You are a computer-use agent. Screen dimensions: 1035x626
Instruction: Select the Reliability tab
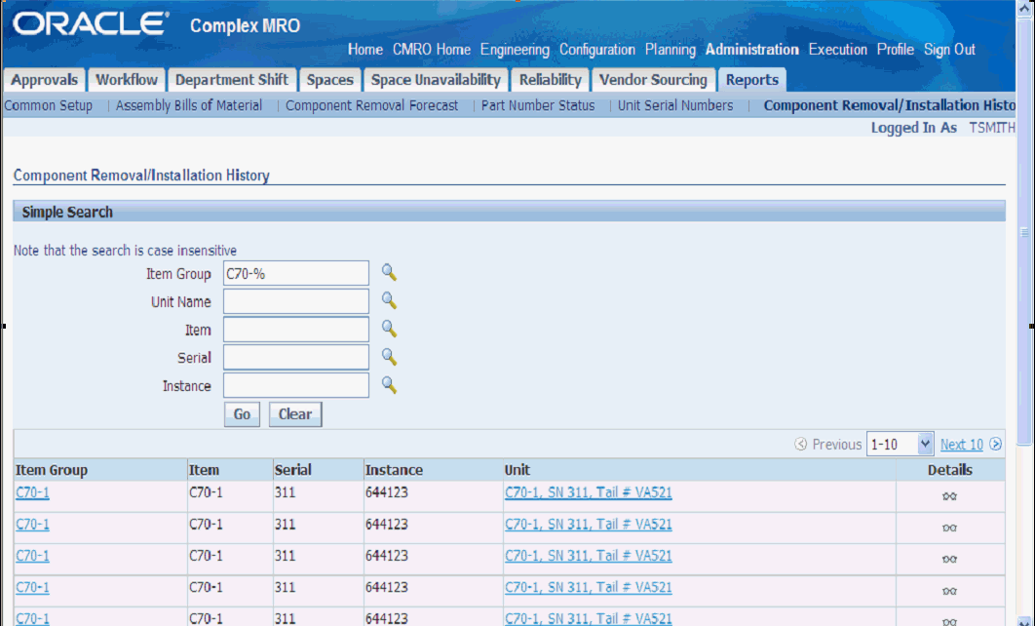point(550,80)
